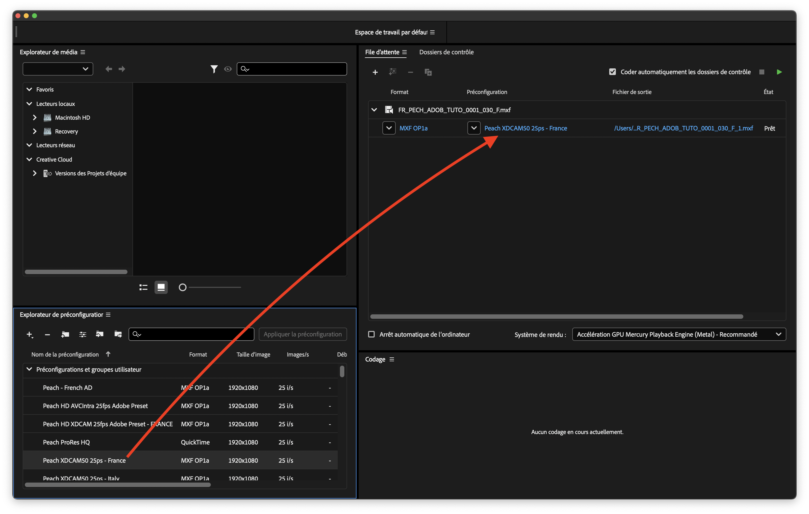Import presets via the import icon

tap(99, 334)
